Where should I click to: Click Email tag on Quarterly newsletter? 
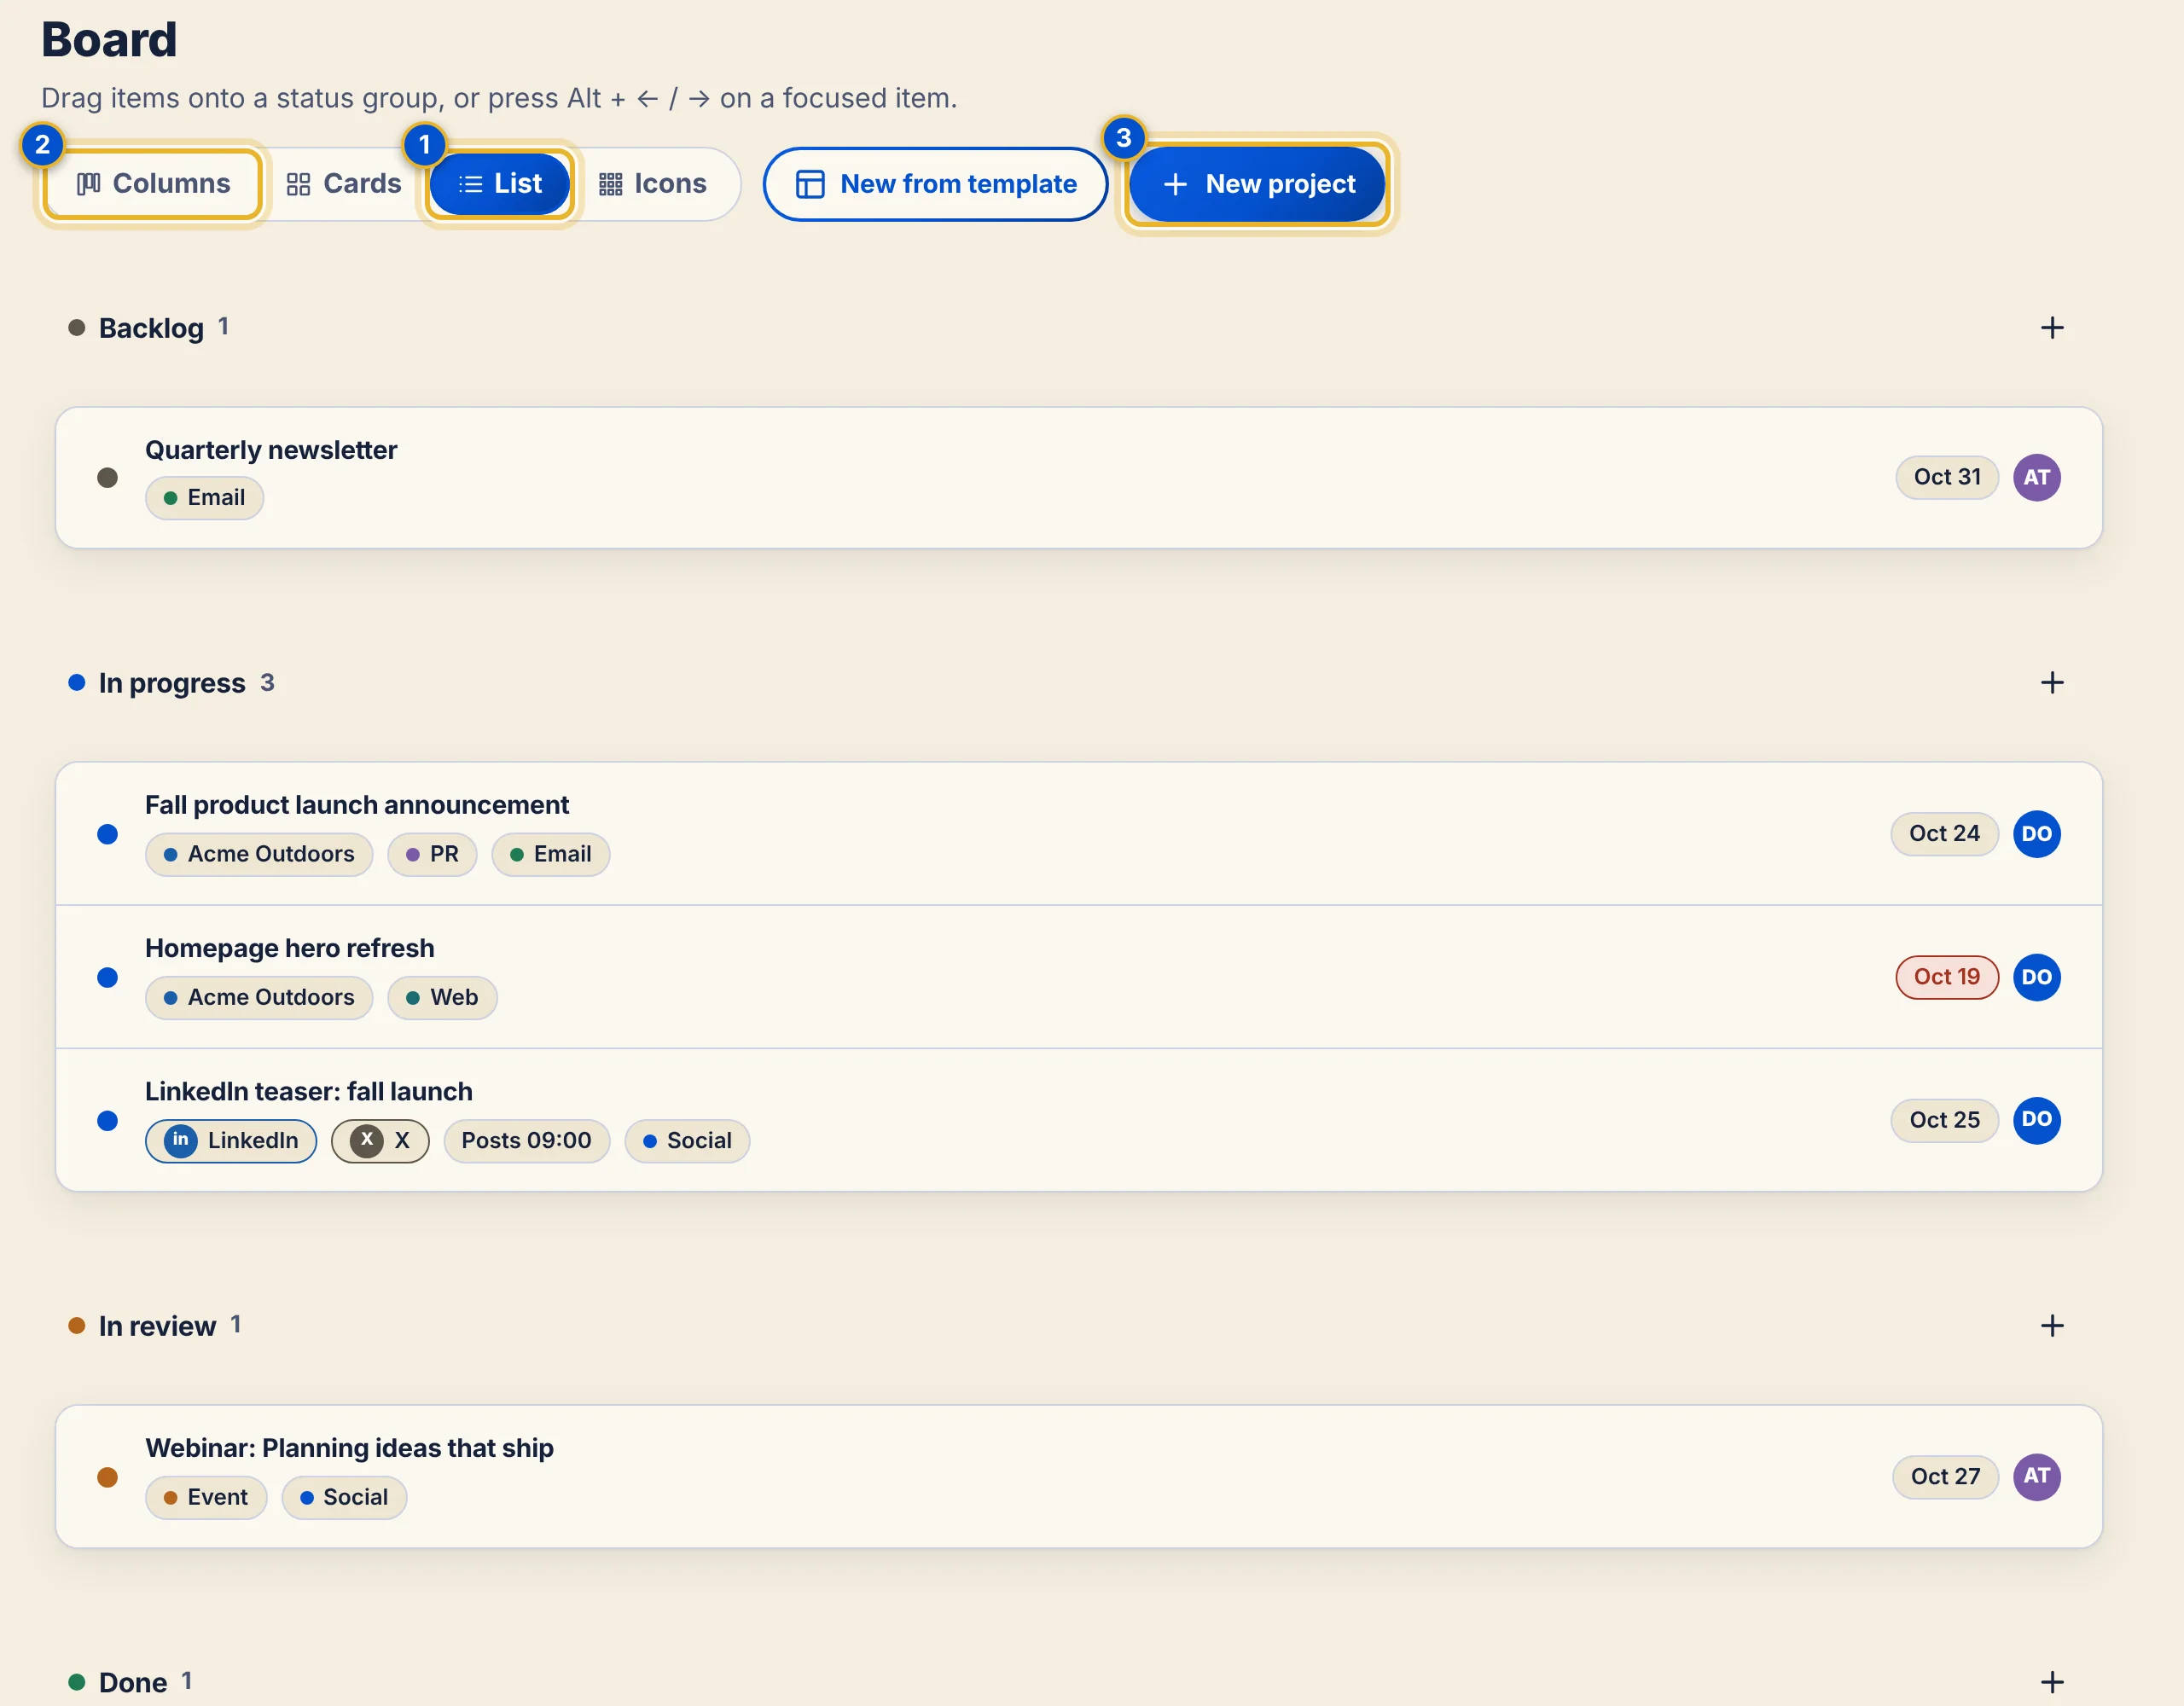tap(204, 498)
